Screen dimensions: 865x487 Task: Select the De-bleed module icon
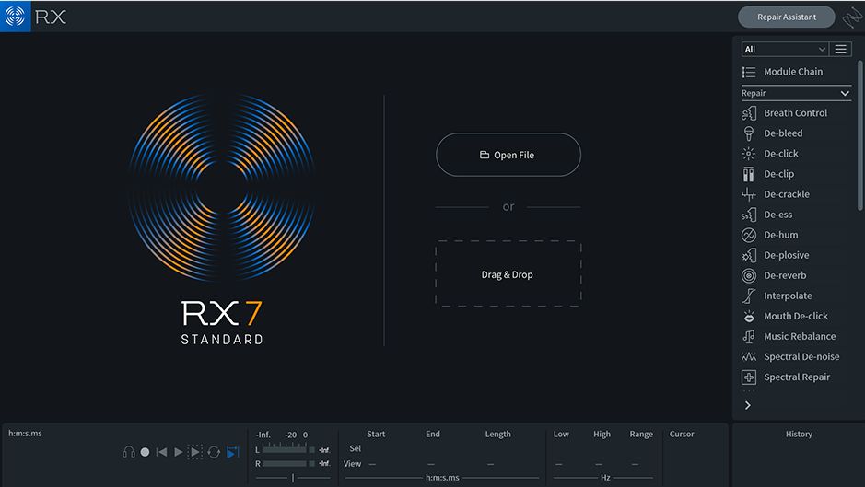749,133
